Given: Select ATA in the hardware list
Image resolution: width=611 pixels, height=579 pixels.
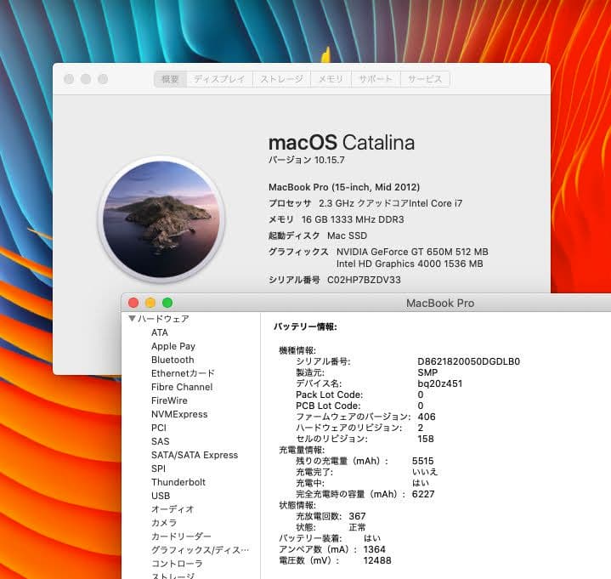Looking at the screenshot, I should pyautogui.click(x=160, y=332).
